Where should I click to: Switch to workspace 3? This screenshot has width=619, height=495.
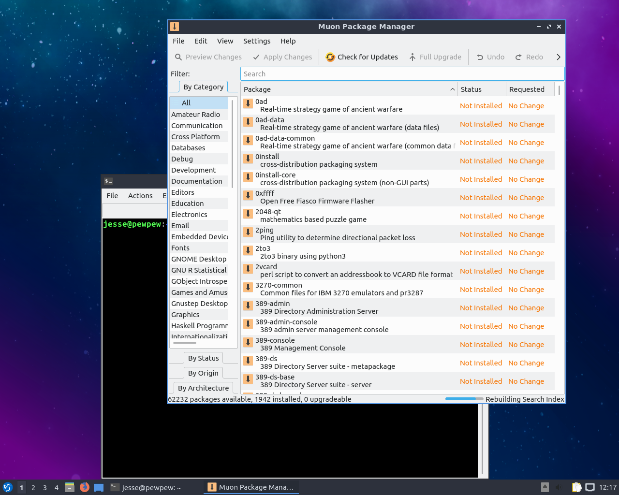point(44,487)
